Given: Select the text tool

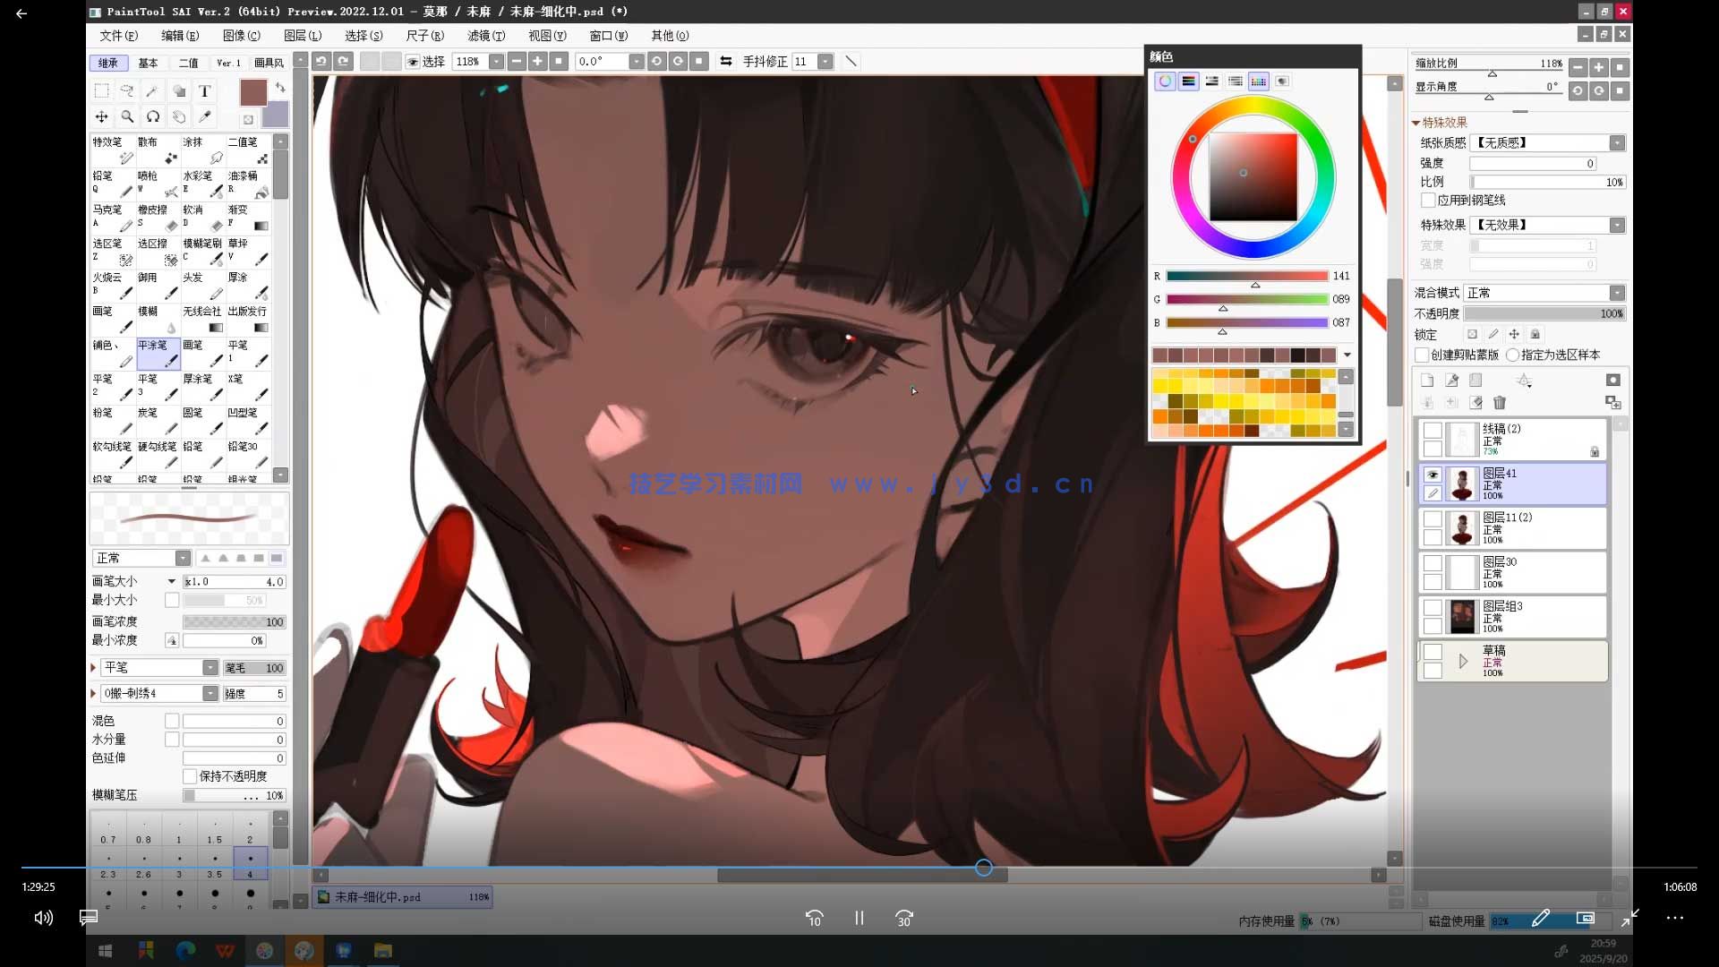Looking at the screenshot, I should tap(204, 91).
